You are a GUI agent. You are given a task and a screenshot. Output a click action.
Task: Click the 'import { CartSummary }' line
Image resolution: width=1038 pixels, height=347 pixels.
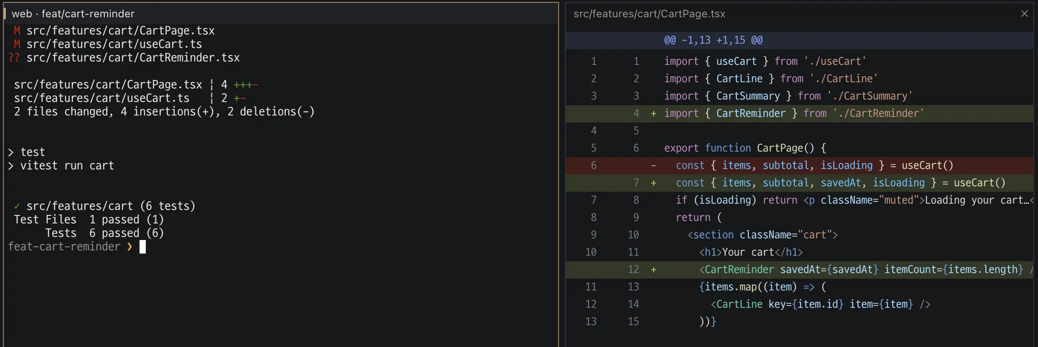pyautogui.click(x=800, y=96)
